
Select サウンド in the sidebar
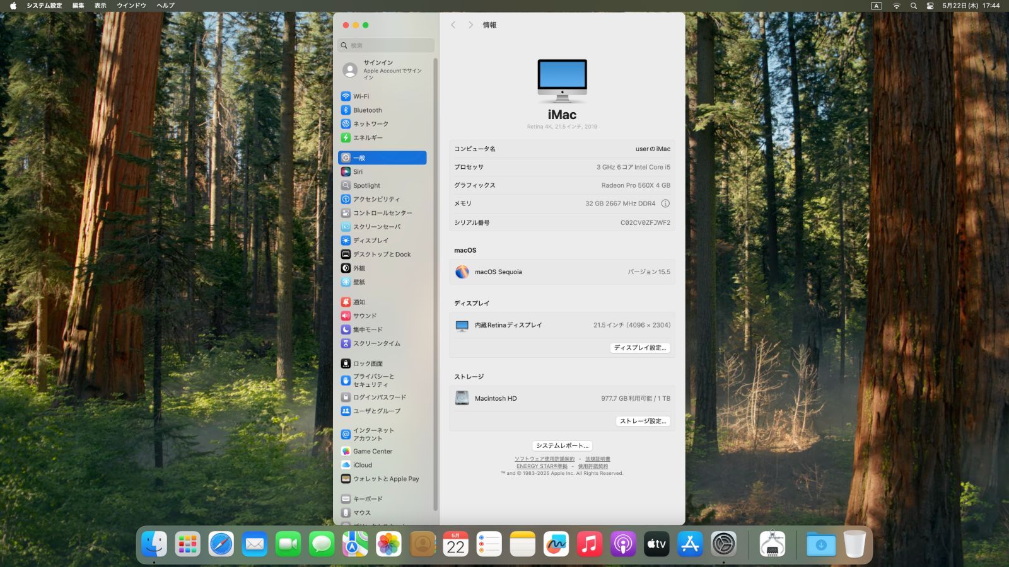[382, 316]
